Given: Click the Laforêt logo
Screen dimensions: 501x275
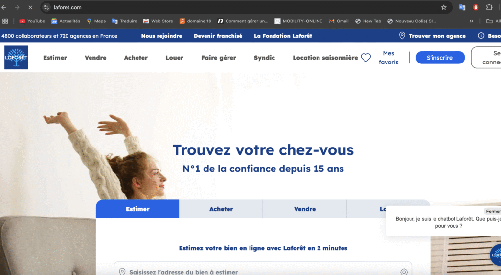Looking at the screenshot, I should (16, 58).
